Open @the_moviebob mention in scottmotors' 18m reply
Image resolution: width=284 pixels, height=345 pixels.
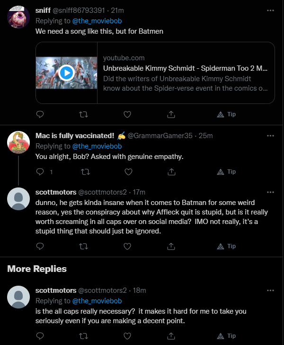coord(97,301)
